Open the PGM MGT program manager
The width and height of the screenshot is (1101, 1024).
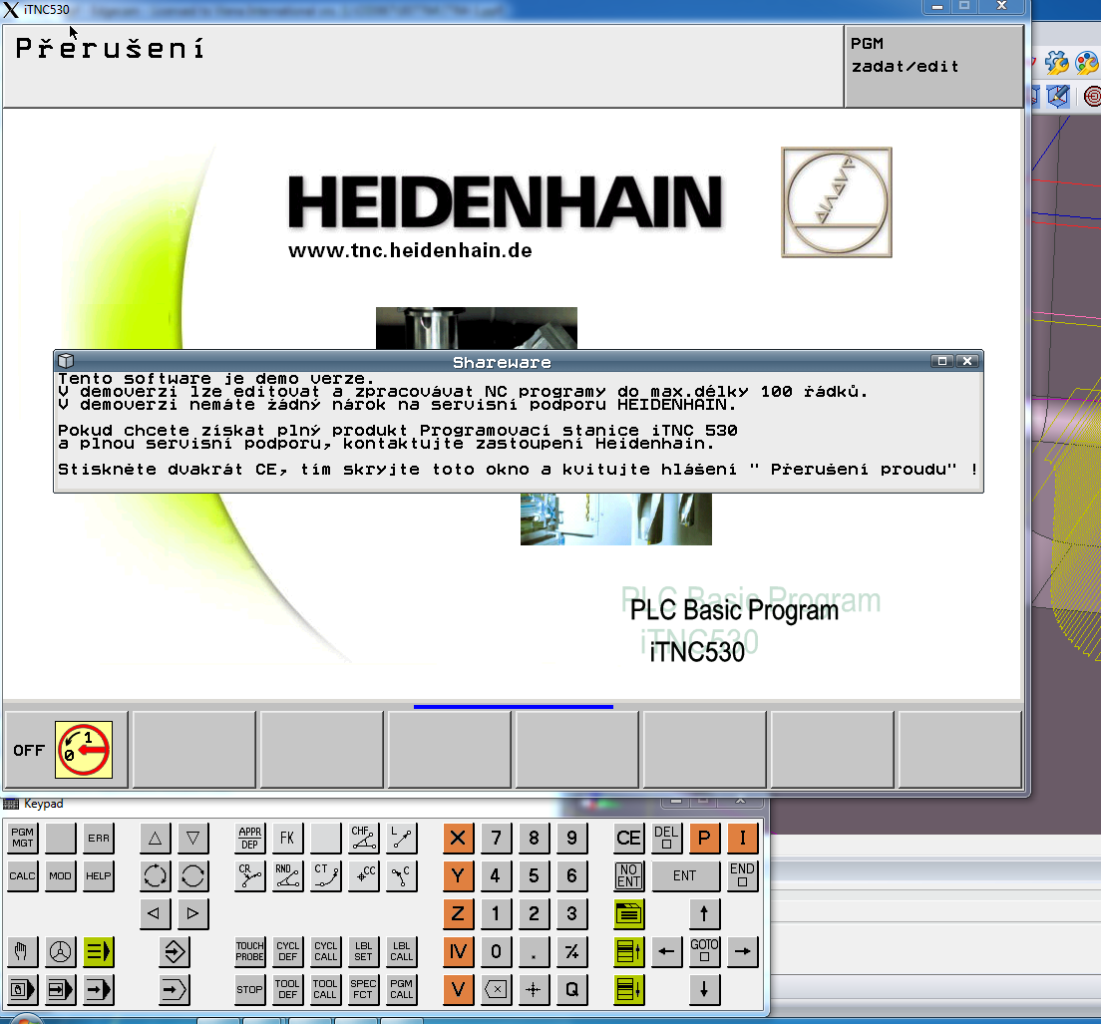coord(22,838)
